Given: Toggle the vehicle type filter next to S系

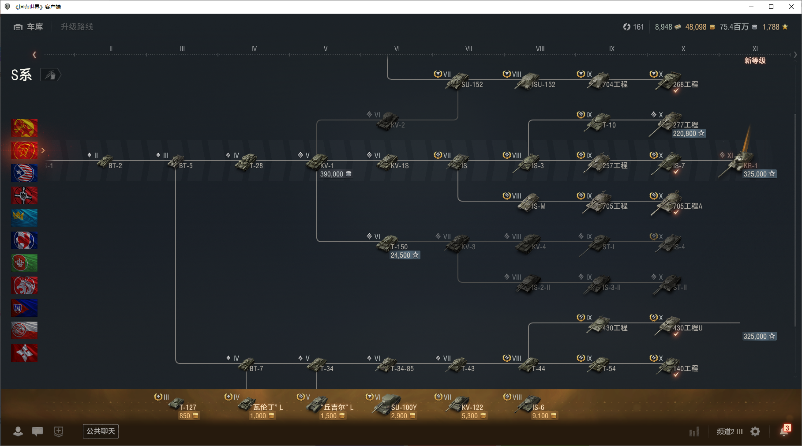Looking at the screenshot, I should click(51, 75).
